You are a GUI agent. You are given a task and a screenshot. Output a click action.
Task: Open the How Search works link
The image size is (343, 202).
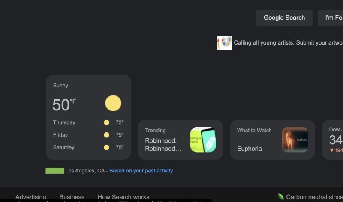(123, 197)
